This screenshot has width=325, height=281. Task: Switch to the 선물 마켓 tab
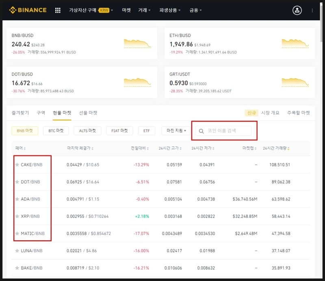88,113
